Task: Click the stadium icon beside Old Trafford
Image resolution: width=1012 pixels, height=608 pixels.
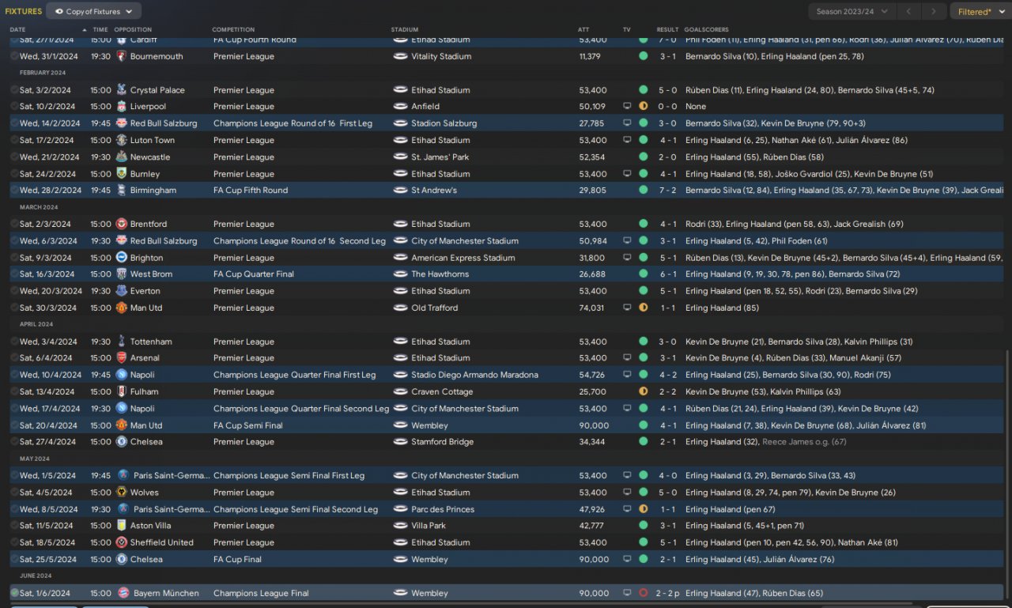Action: coord(400,308)
